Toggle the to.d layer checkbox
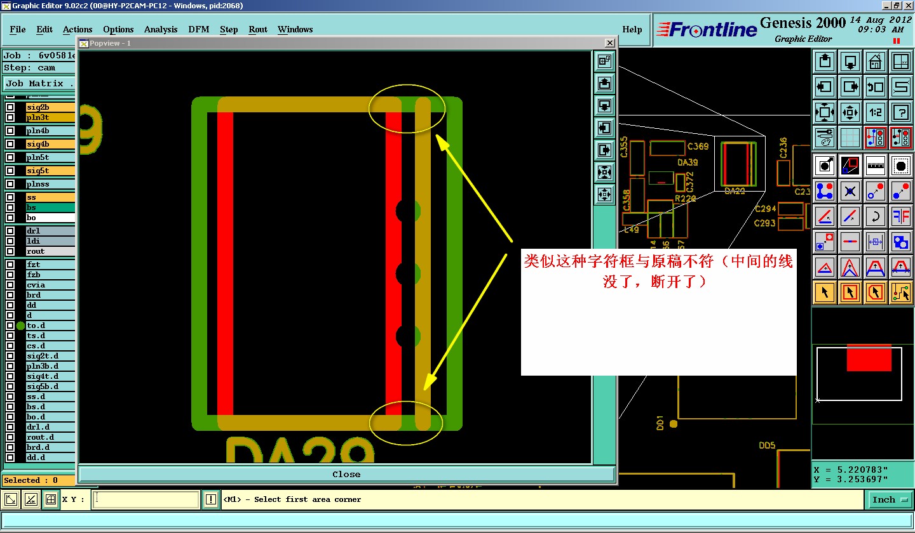 tap(10, 326)
